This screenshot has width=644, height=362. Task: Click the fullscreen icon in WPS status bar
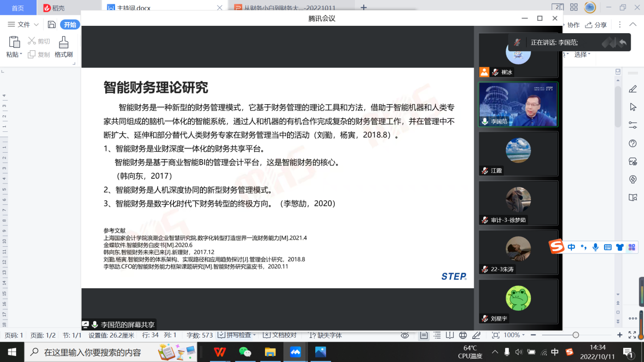coord(632,335)
